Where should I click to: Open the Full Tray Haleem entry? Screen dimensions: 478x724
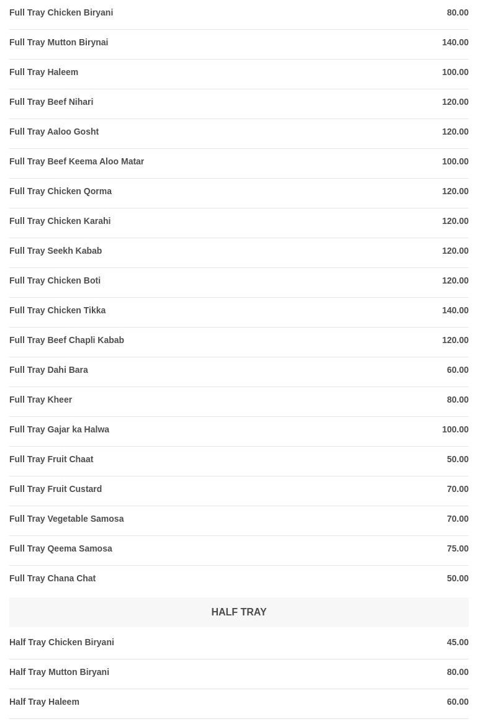click(43, 72)
